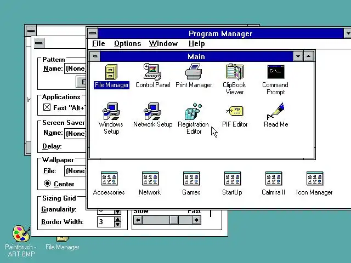Select the minimized Paintbrush ART.BMP desktop icon
The height and width of the screenshot is (263, 351).
point(21,241)
